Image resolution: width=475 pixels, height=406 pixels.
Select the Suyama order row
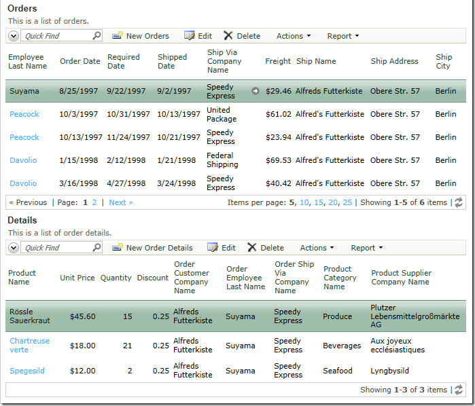tap(235, 91)
